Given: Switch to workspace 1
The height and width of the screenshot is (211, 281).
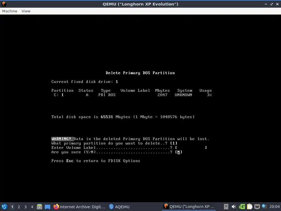Looking at the screenshot, I should click(12, 207).
